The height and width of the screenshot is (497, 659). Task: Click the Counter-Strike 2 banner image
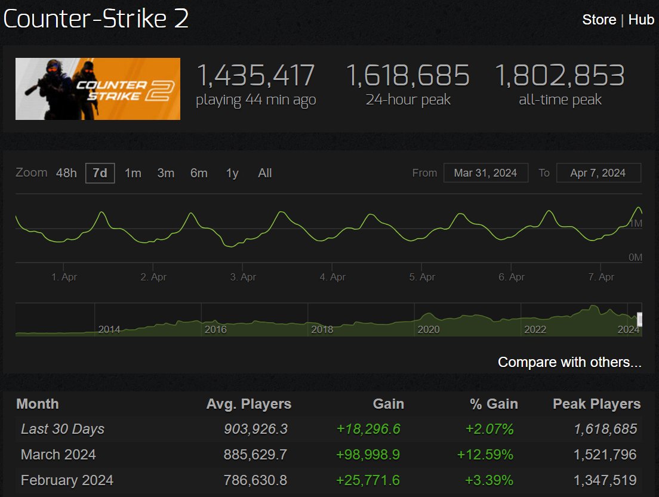98,89
